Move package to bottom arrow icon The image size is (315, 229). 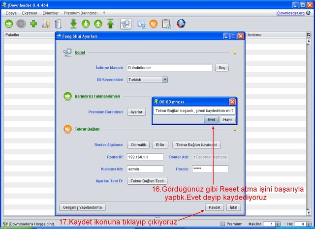73,24
